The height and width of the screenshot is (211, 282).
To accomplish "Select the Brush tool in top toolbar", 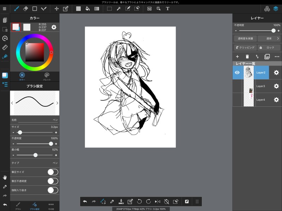I will (17, 8).
